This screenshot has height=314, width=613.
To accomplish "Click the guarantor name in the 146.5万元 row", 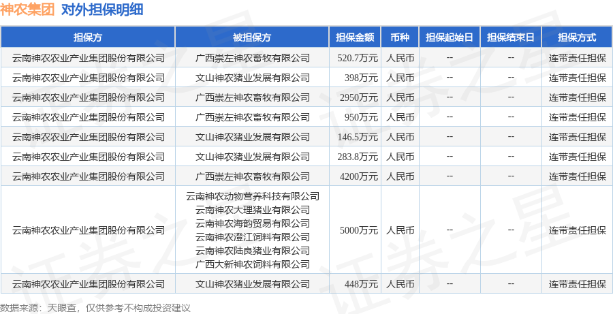I will coord(89,137).
